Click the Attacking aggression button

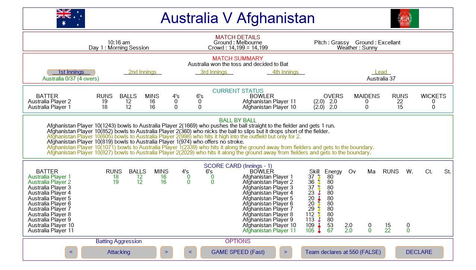point(119,252)
